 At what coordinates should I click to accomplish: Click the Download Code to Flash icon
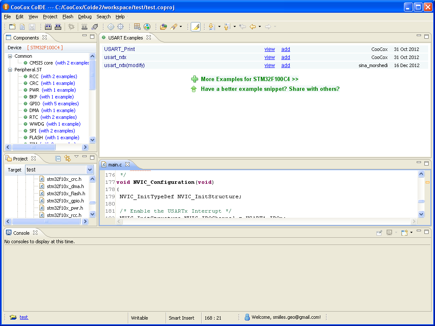[85, 27]
